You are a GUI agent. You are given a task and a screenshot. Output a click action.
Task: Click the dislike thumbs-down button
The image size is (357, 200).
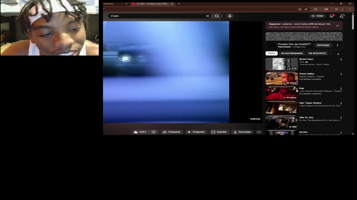point(153,132)
